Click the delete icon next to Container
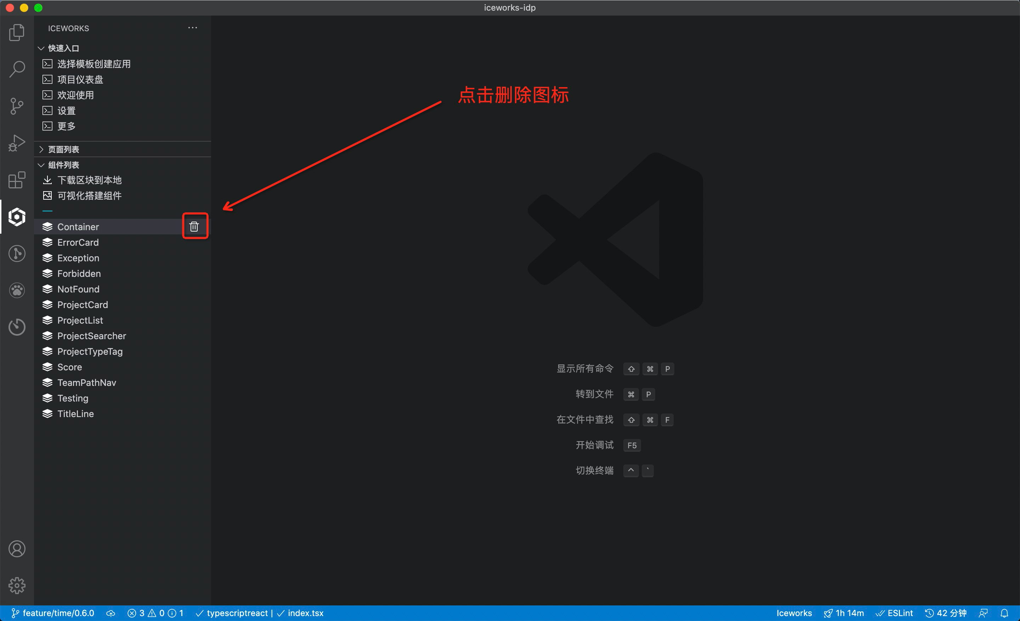Viewport: 1020px width, 621px height. point(194,226)
